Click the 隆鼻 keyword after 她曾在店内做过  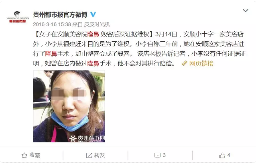[93, 63]
